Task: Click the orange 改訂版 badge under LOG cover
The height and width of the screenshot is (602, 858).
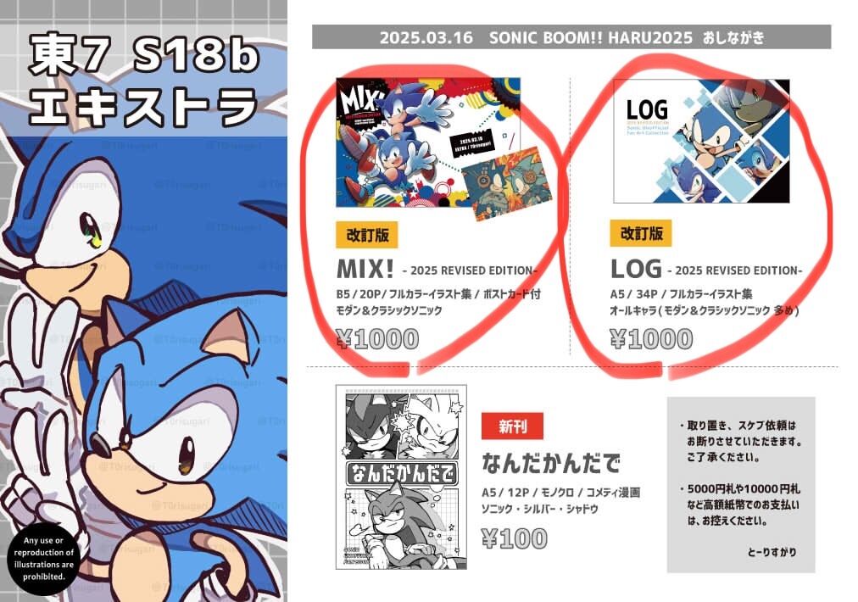Action: [x=641, y=234]
